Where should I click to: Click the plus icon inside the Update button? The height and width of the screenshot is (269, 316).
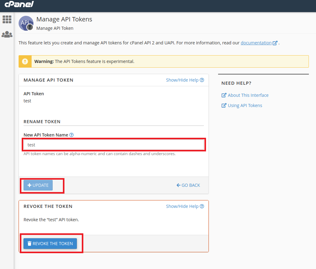click(x=29, y=185)
